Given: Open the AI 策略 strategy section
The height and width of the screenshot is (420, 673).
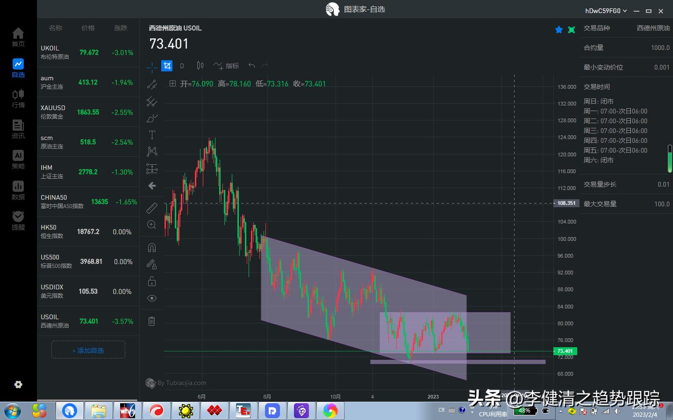Looking at the screenshot, I should (18, 159).
